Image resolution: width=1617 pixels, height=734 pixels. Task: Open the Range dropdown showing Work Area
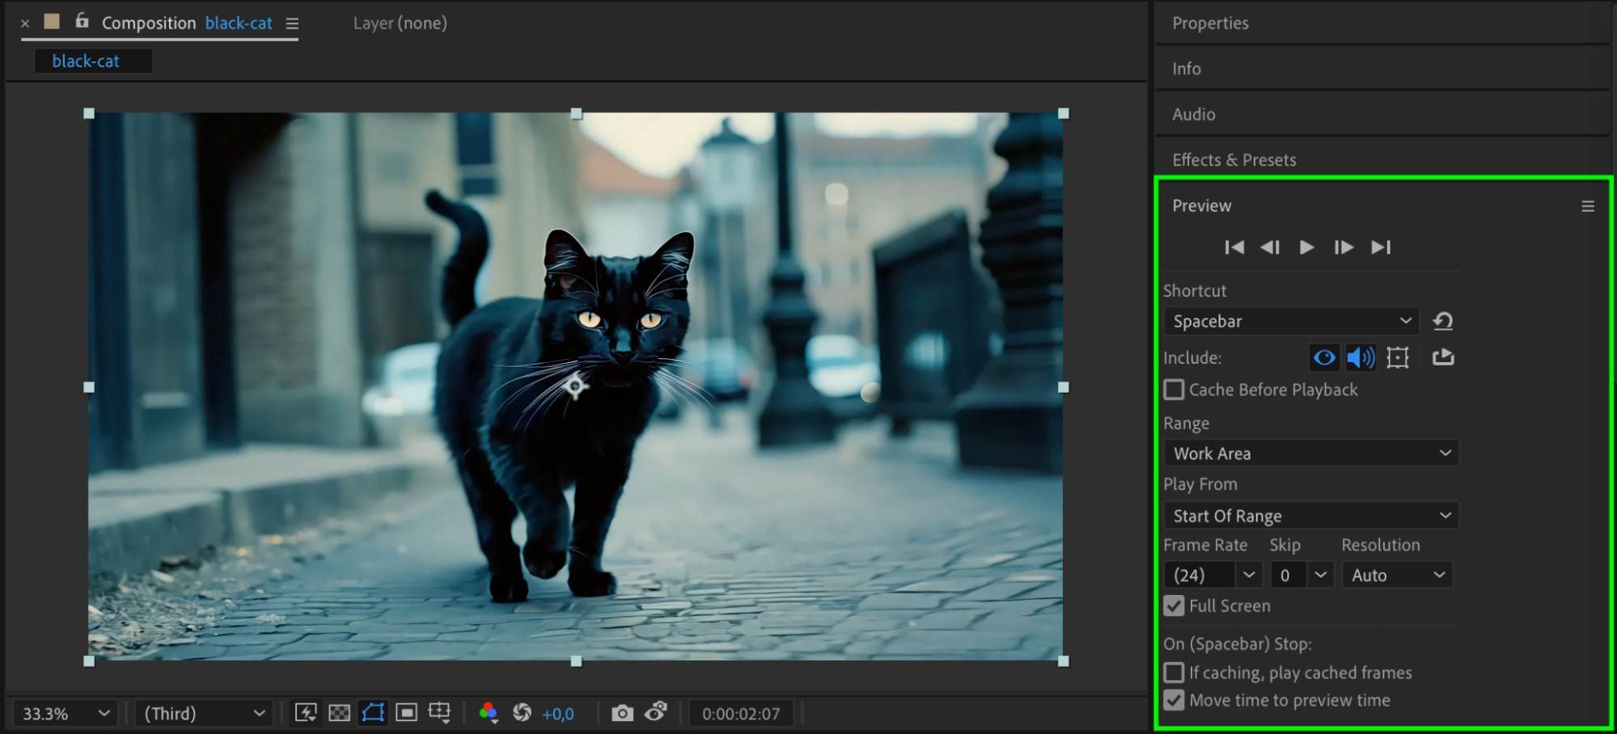click(1311, 453)
